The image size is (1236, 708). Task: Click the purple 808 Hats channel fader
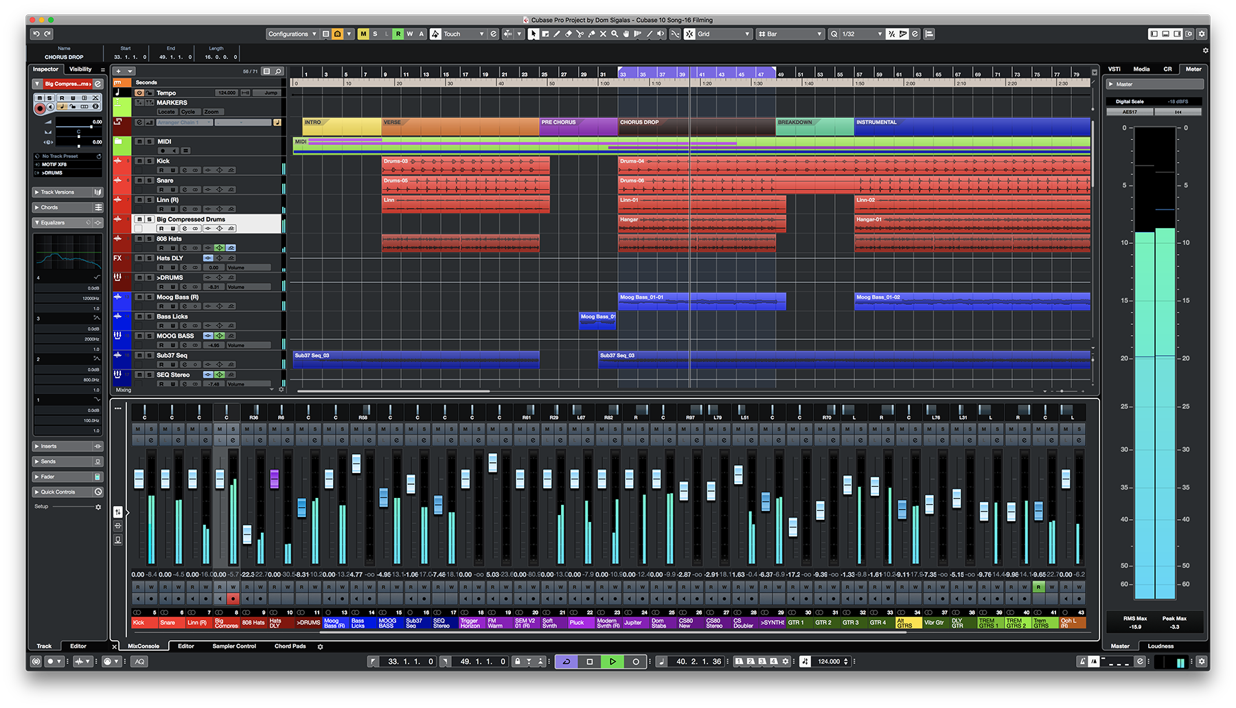click(x=275, y=479)
